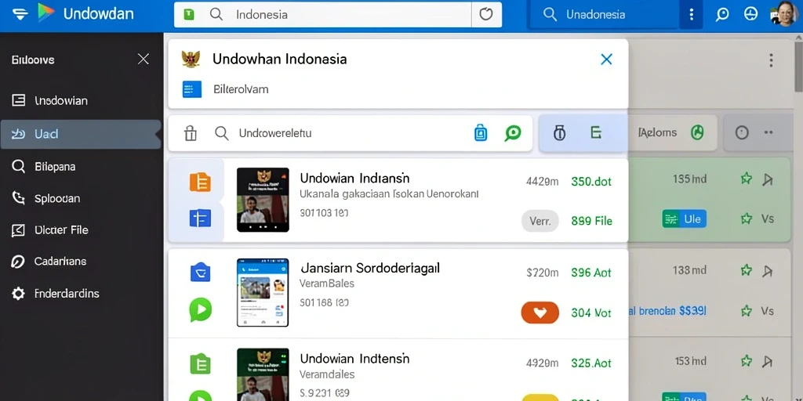The height and width of the screenshot is (401, 803).
Task: Open the al brenclen $$39l link
Action: point(667,310)
